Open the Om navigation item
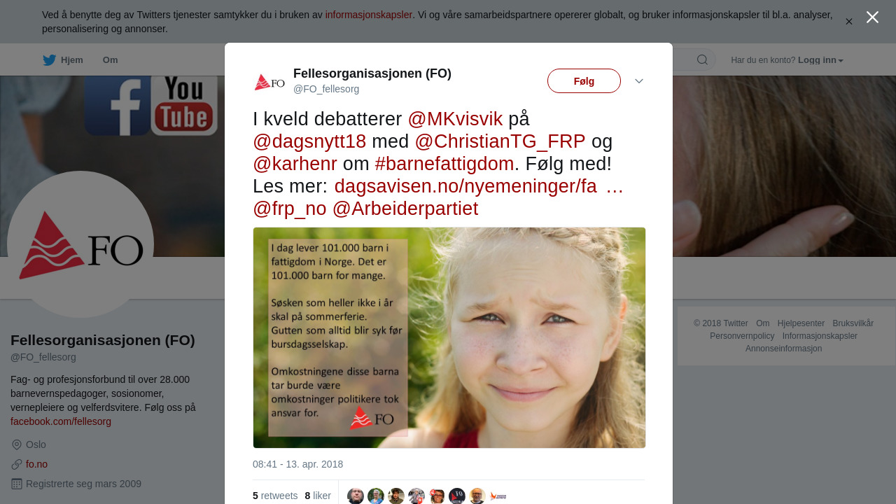Image resolution: width=896 pixels, height=504 pixels. 110,60
